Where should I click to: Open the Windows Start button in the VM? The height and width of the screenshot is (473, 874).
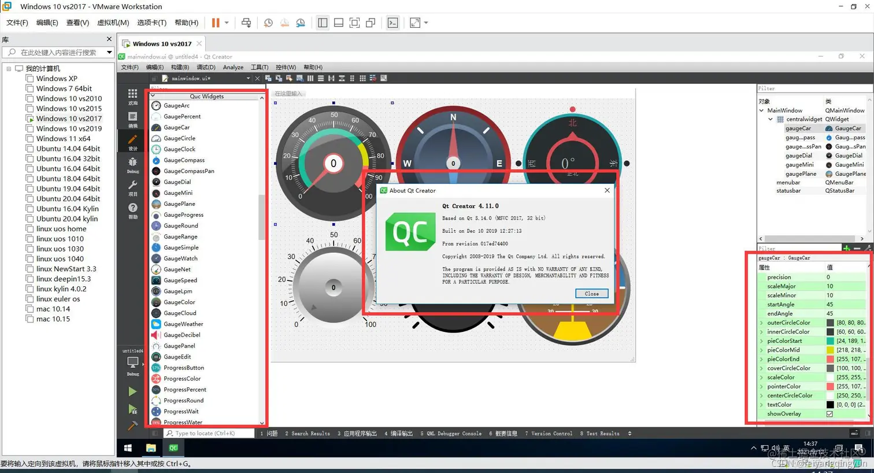tap(128, 448)
